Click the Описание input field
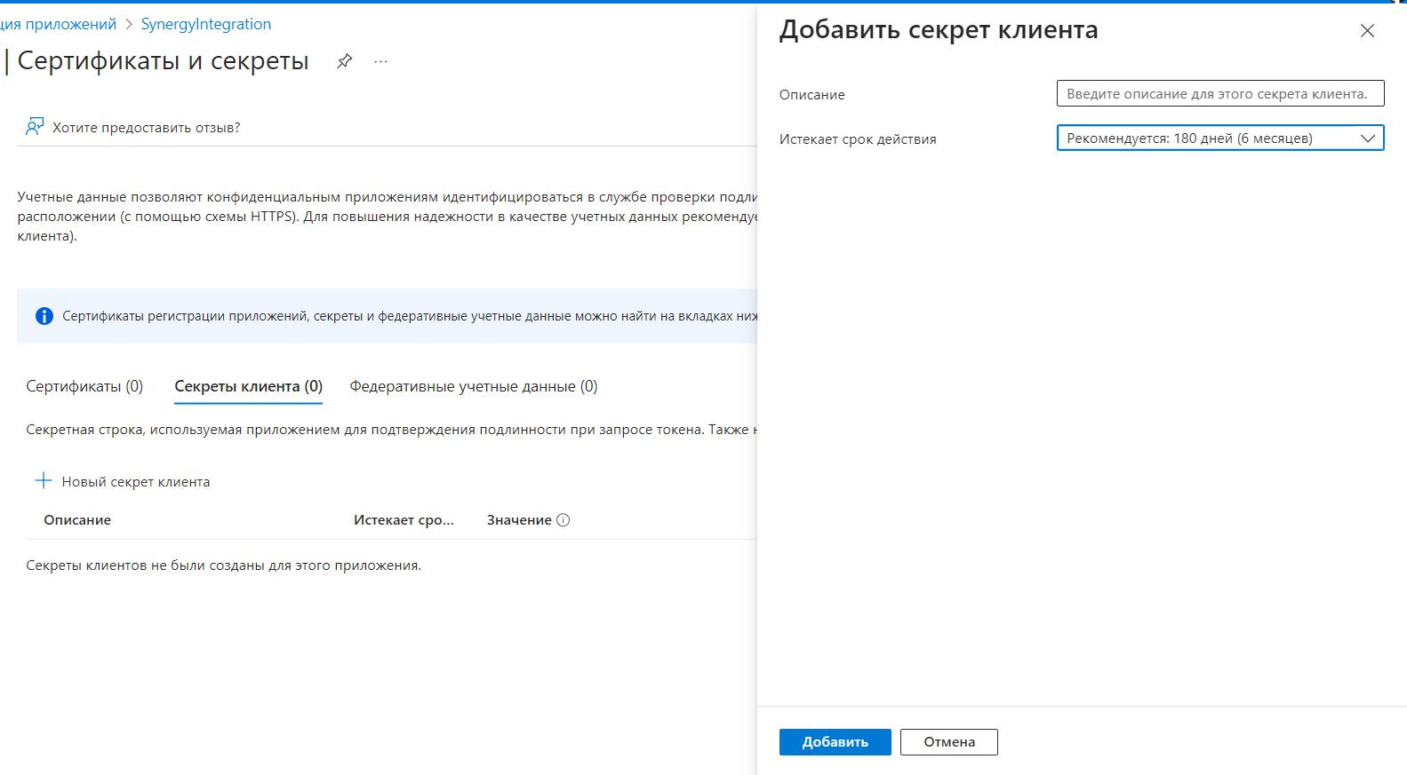This screenshot has height=775, width=1407. (x=1220, y=93)
